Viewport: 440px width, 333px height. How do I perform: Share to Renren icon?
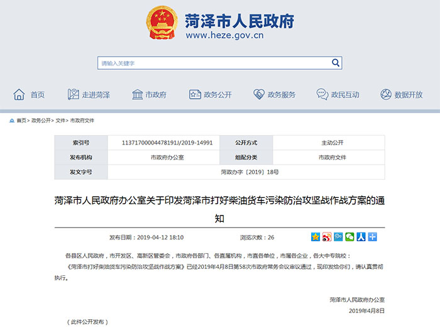361,237
